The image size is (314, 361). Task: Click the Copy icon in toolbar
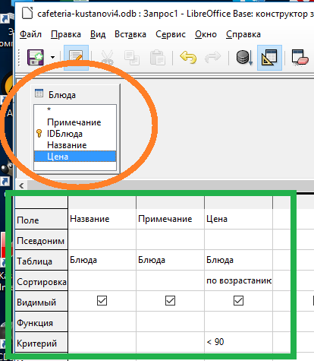point(132,58)
